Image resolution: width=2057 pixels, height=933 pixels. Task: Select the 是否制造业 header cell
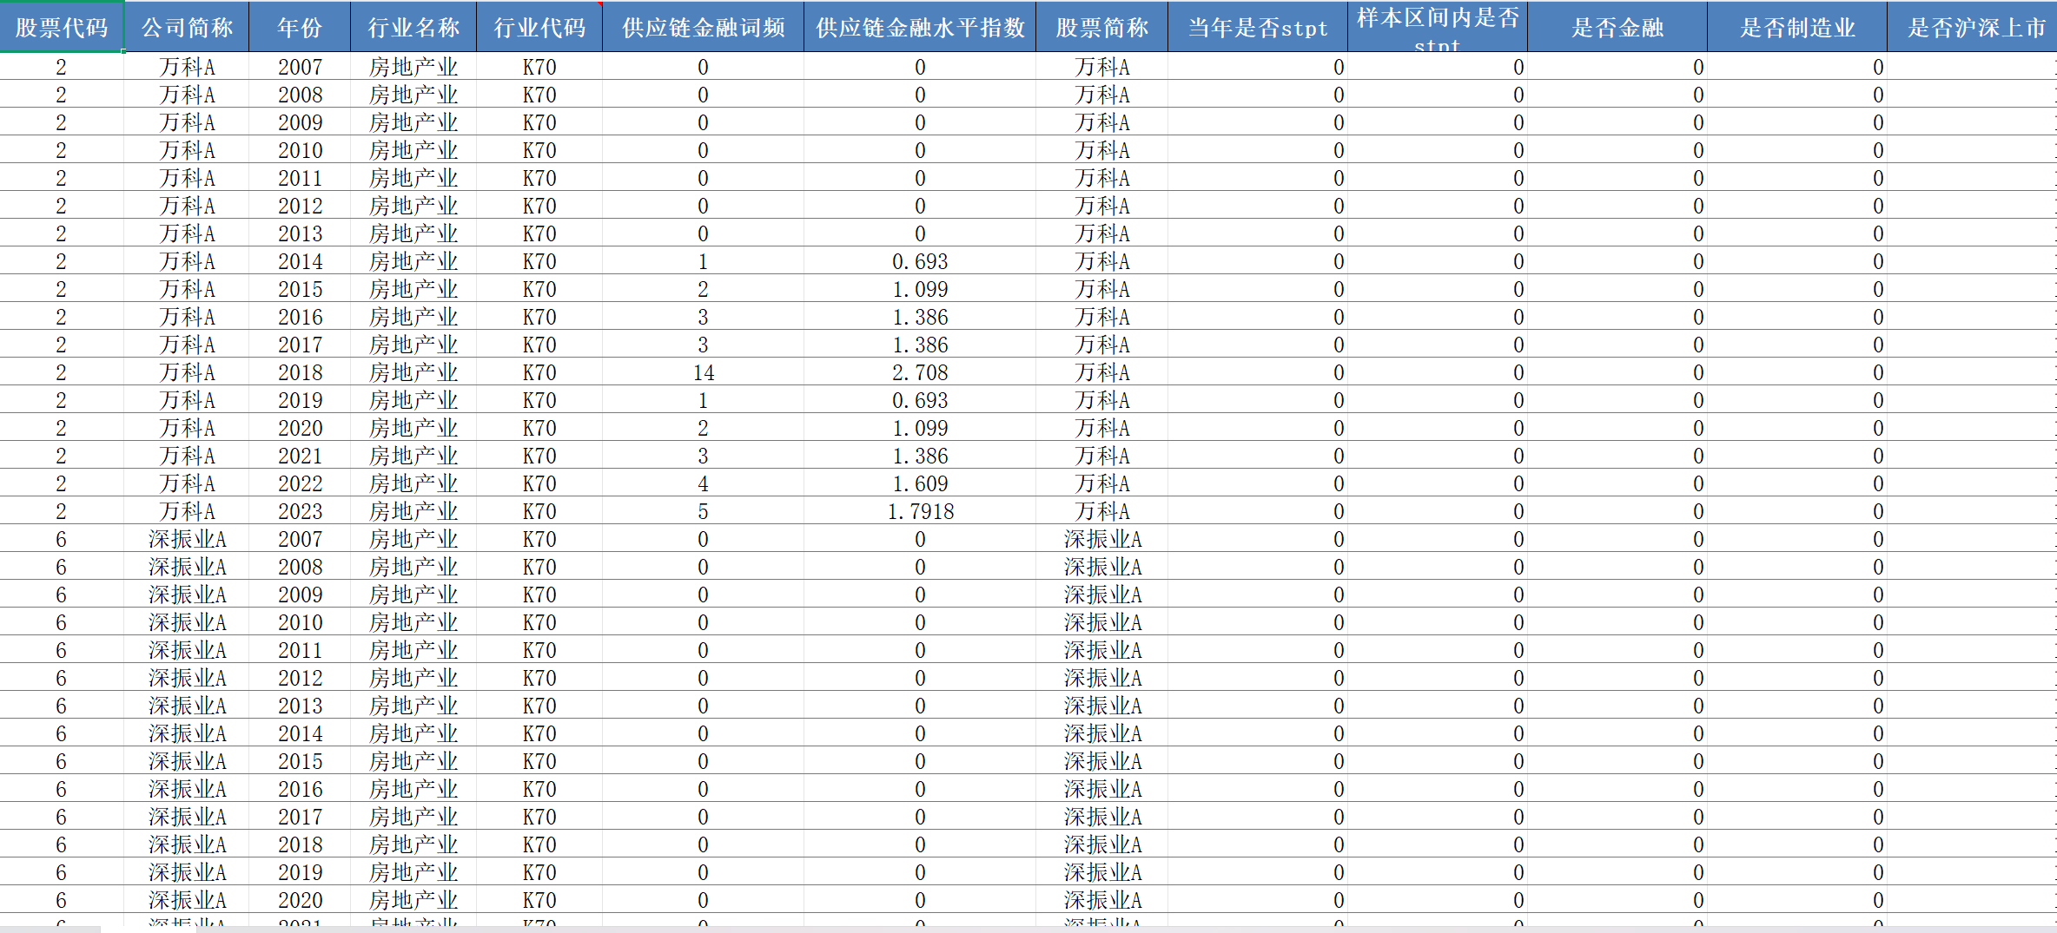[1796, 27]
